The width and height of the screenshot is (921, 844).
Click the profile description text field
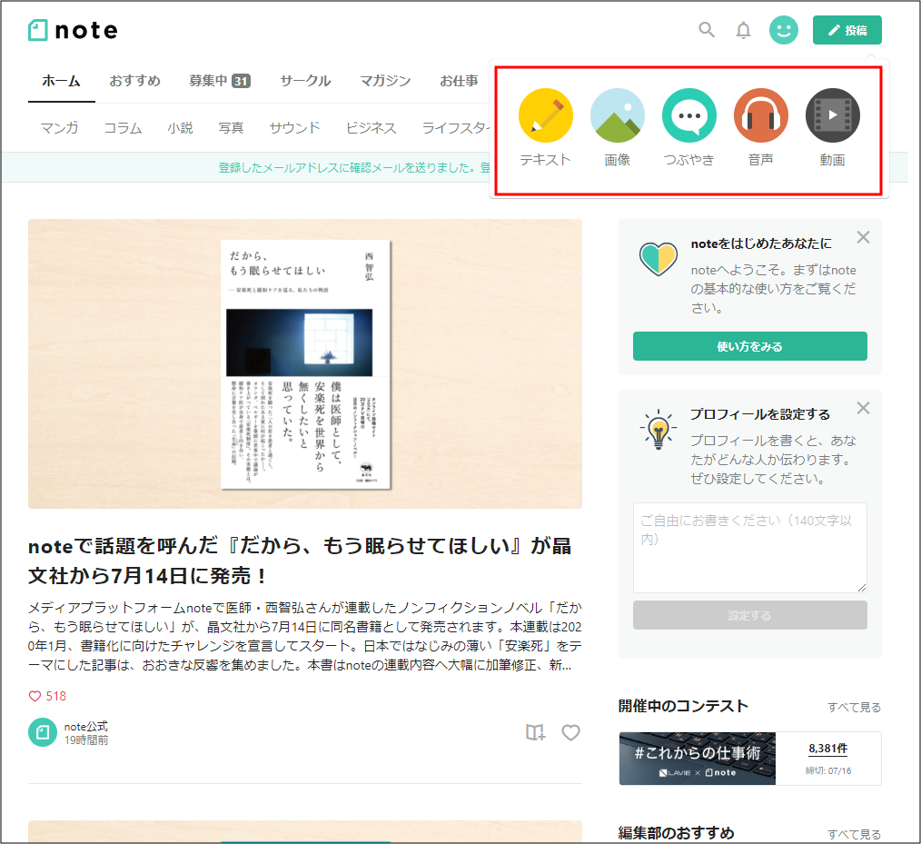(x=749, y=548)
